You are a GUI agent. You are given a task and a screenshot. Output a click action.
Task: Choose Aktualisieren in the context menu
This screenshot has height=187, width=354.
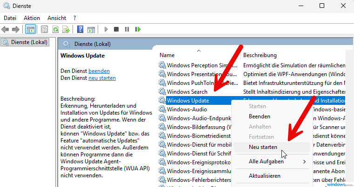pos(265,176)
